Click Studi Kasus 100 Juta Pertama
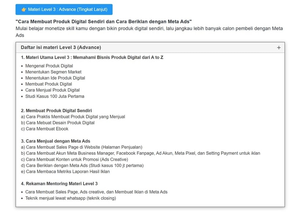The image size is (293, 216). [55, 96]
